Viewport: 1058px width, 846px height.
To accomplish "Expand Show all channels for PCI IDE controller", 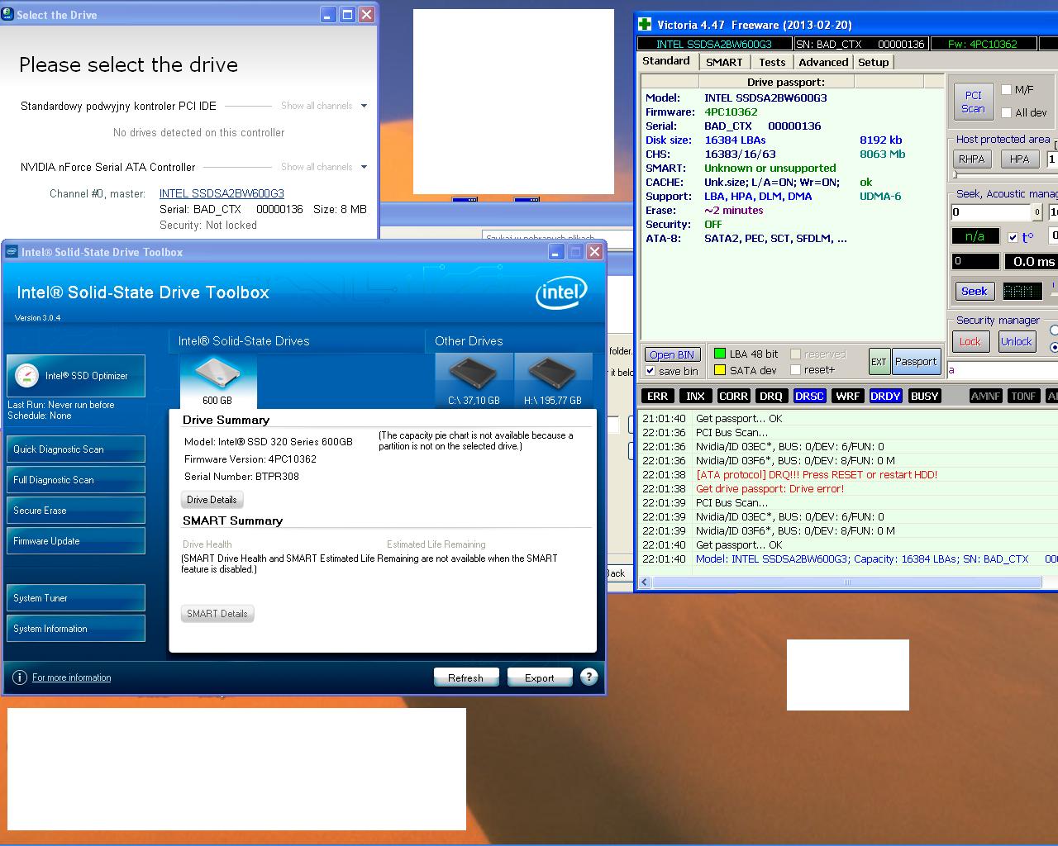I will (324, 106).
